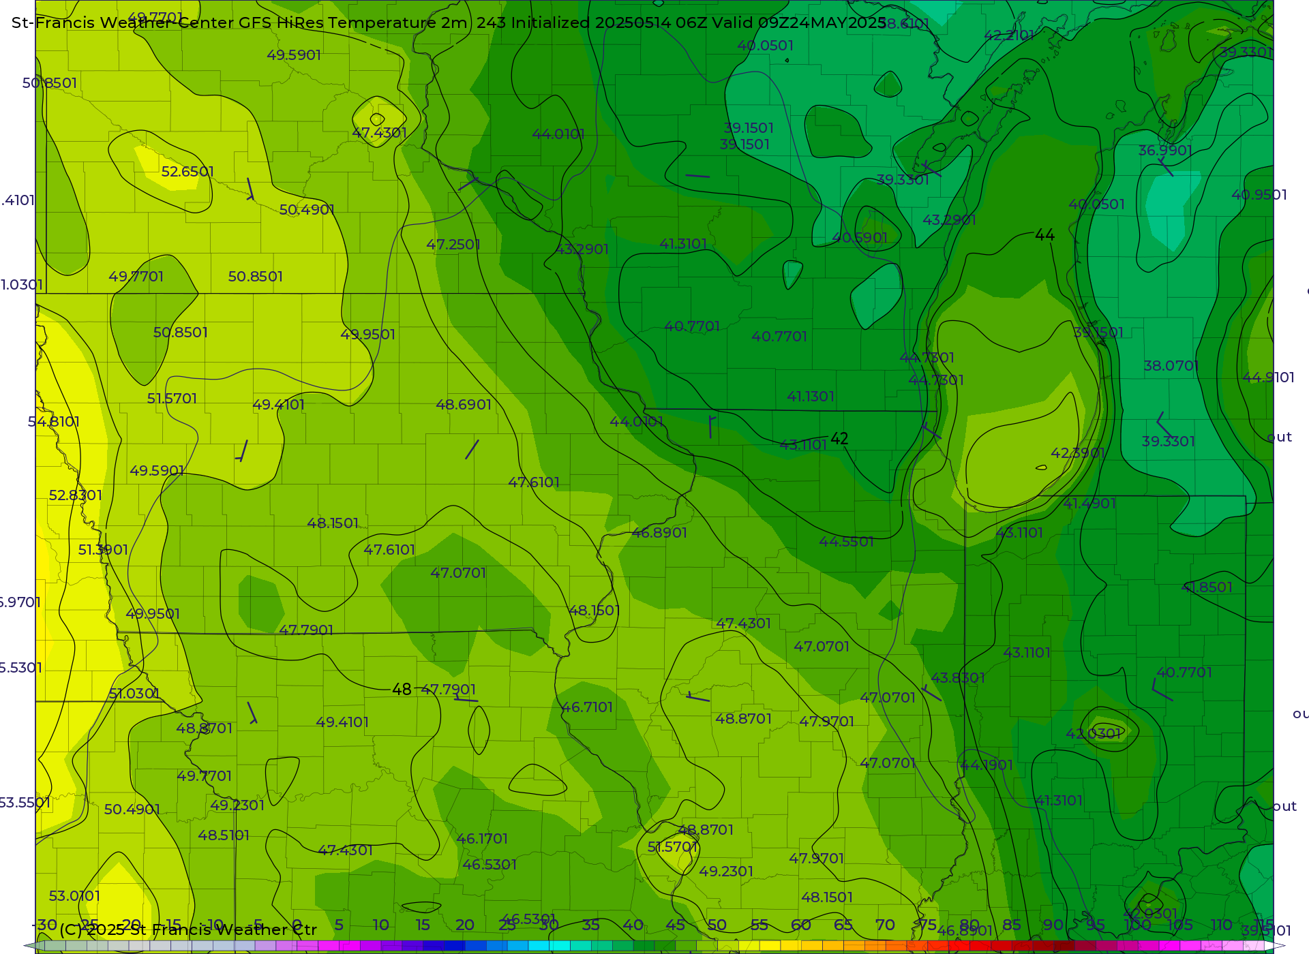Click the temperature value 41.8501
1309x954 pixels.
[1207, 587]
